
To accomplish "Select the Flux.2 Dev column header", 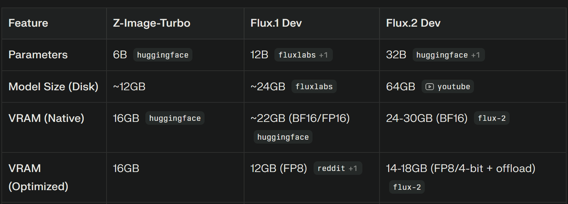I will click(x=413, y=23).
